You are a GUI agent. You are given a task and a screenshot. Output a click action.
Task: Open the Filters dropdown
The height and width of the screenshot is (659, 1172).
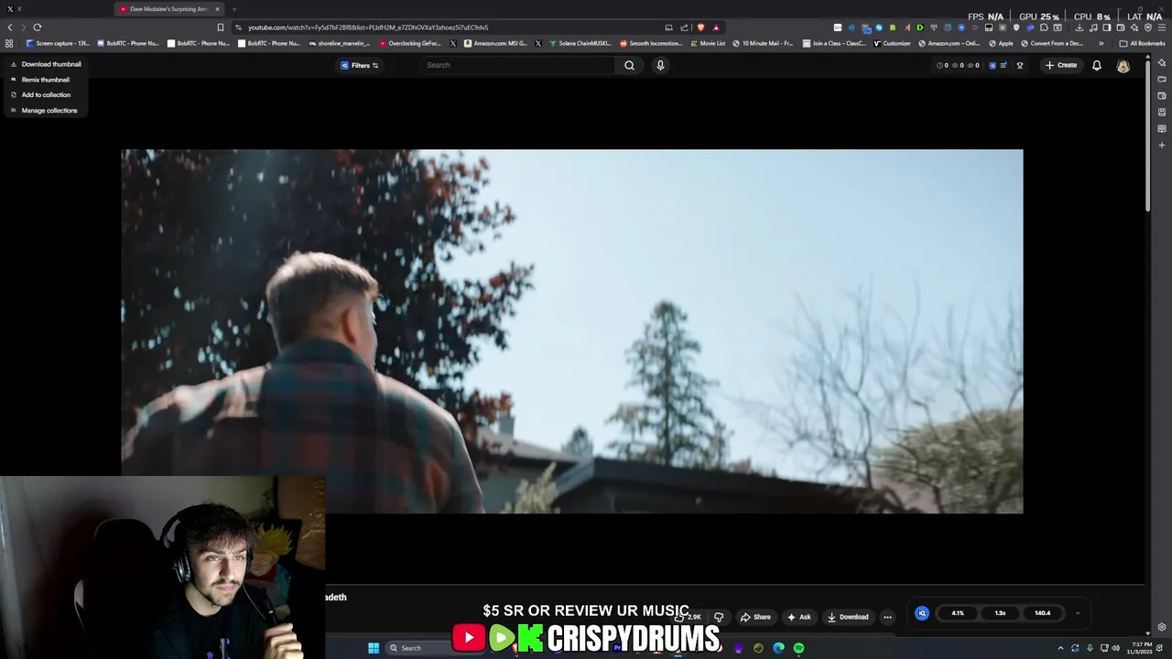(360, 65)
